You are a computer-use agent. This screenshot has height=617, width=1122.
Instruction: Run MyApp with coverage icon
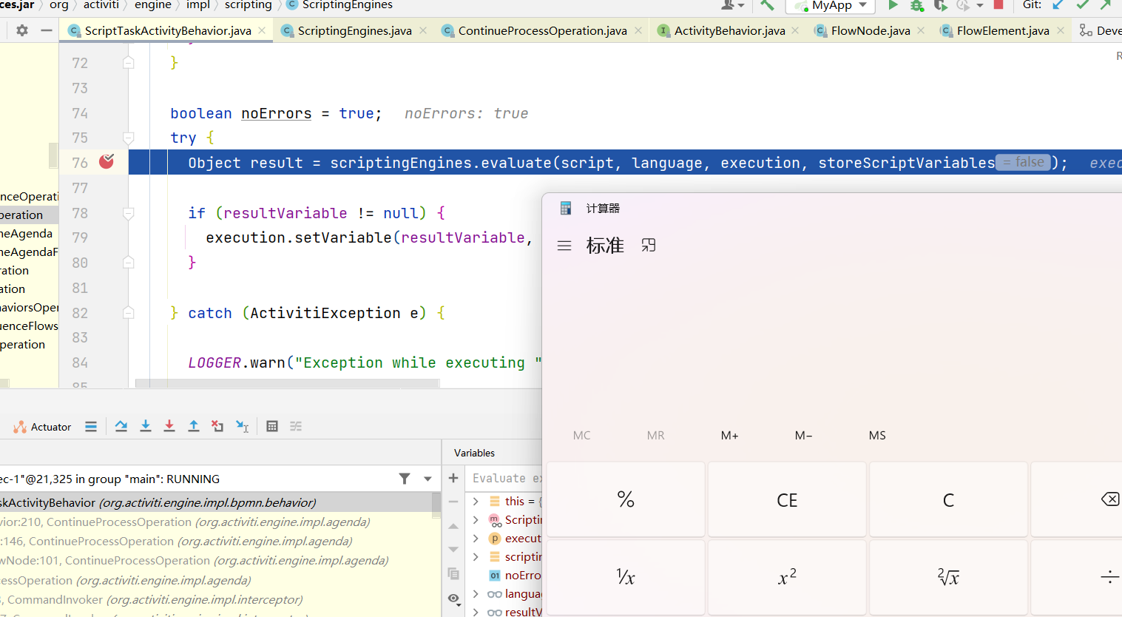pos(940,5)
